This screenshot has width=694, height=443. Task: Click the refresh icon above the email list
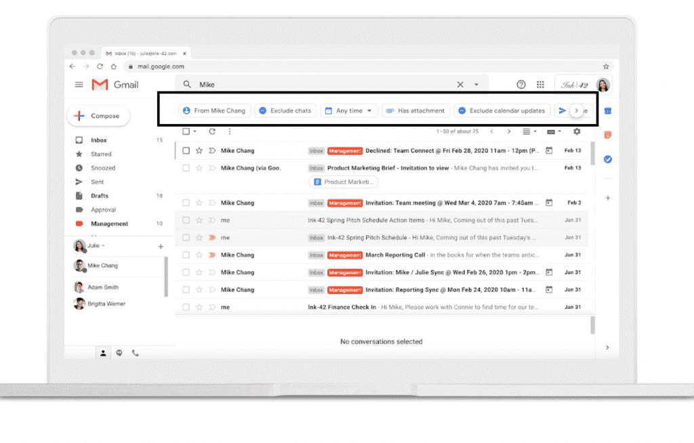pos(212,131)
